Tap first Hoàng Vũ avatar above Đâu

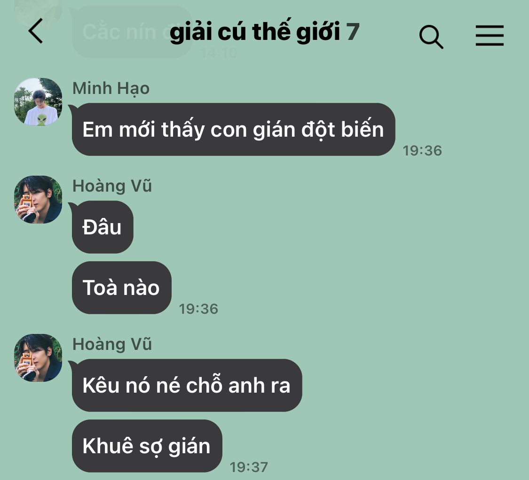(38, 200)
